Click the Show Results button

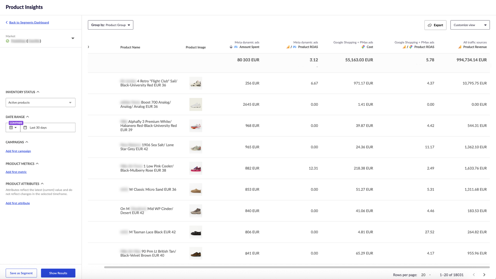58,273
